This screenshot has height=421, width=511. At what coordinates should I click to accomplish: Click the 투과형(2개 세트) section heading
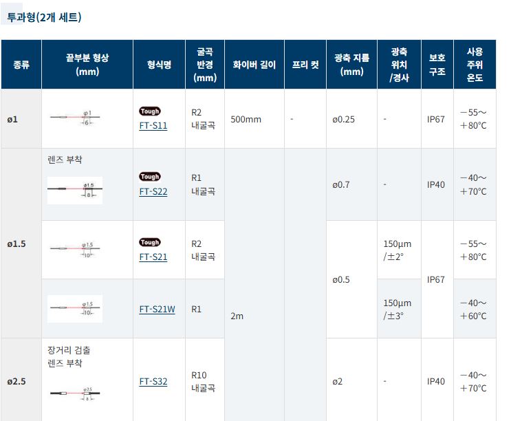point(44,17)
